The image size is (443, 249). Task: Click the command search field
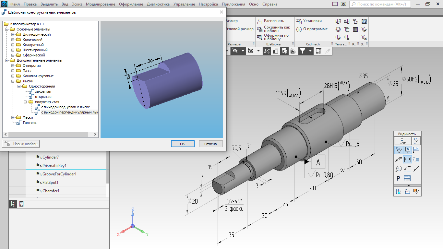[x=382, y=4]
